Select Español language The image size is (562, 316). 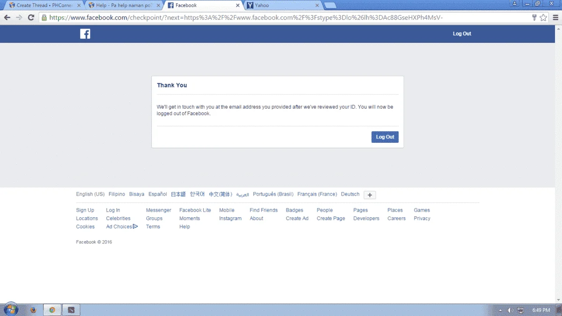[x=158, y=194]
